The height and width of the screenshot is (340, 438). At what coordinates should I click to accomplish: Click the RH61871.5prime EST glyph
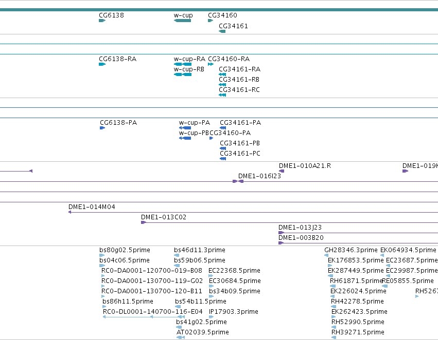332,286
